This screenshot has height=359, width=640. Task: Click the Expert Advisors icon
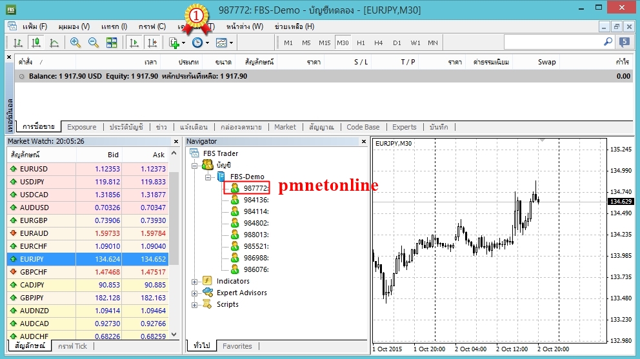point(208,292)
